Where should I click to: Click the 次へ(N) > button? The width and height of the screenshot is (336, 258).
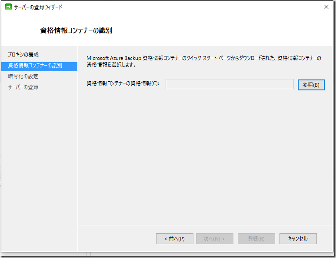tap(214, 239)
